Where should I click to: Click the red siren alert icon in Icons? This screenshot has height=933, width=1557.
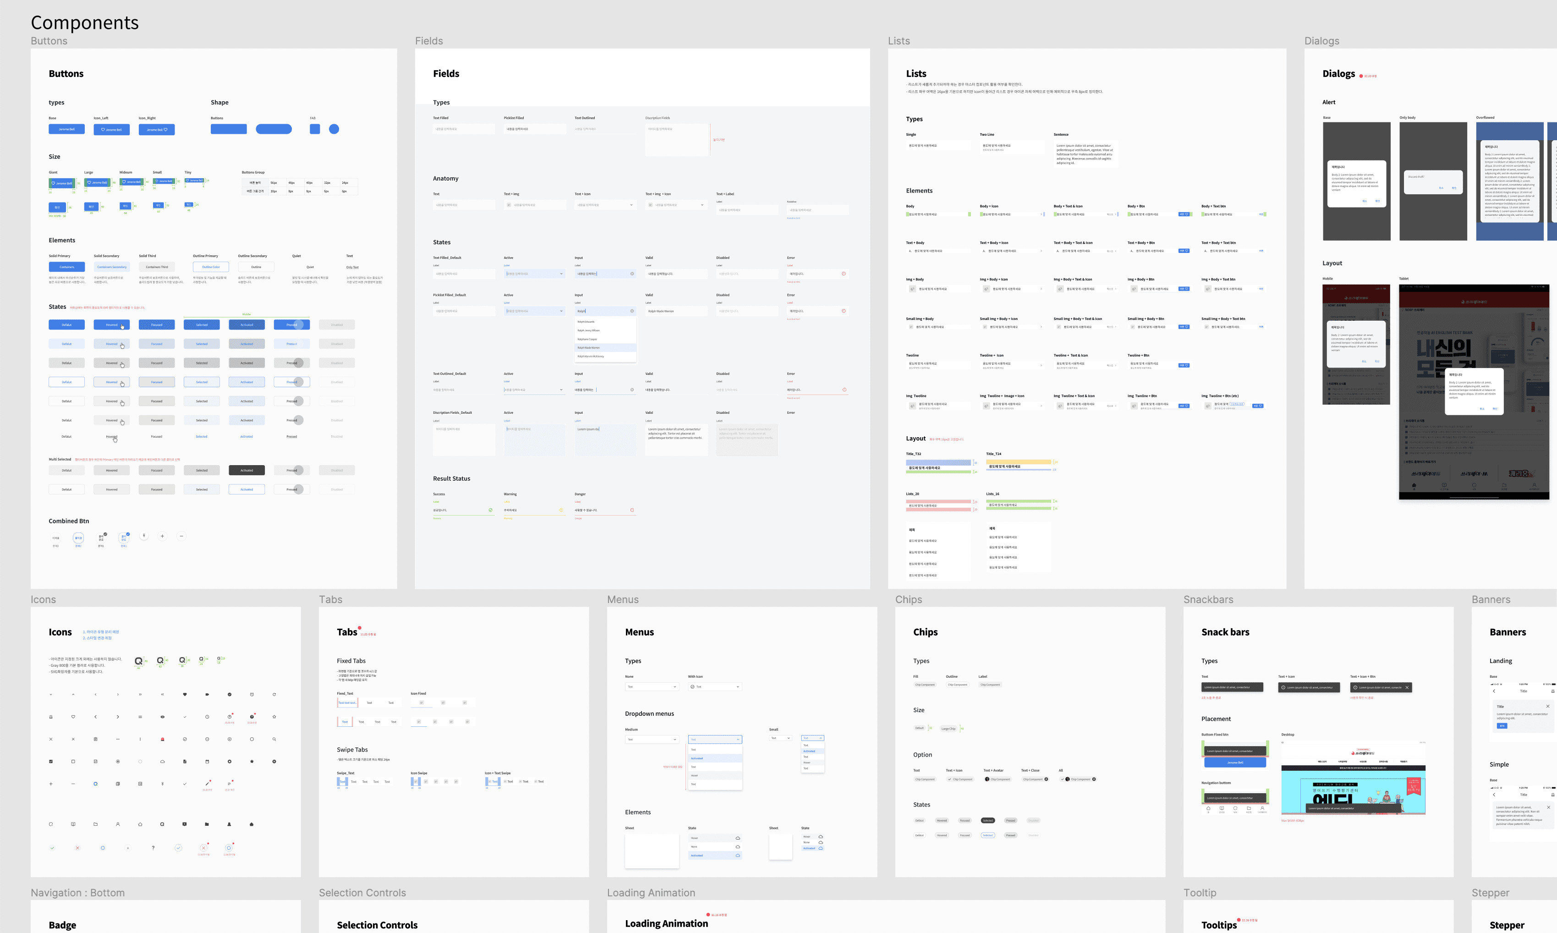[163, 739]
